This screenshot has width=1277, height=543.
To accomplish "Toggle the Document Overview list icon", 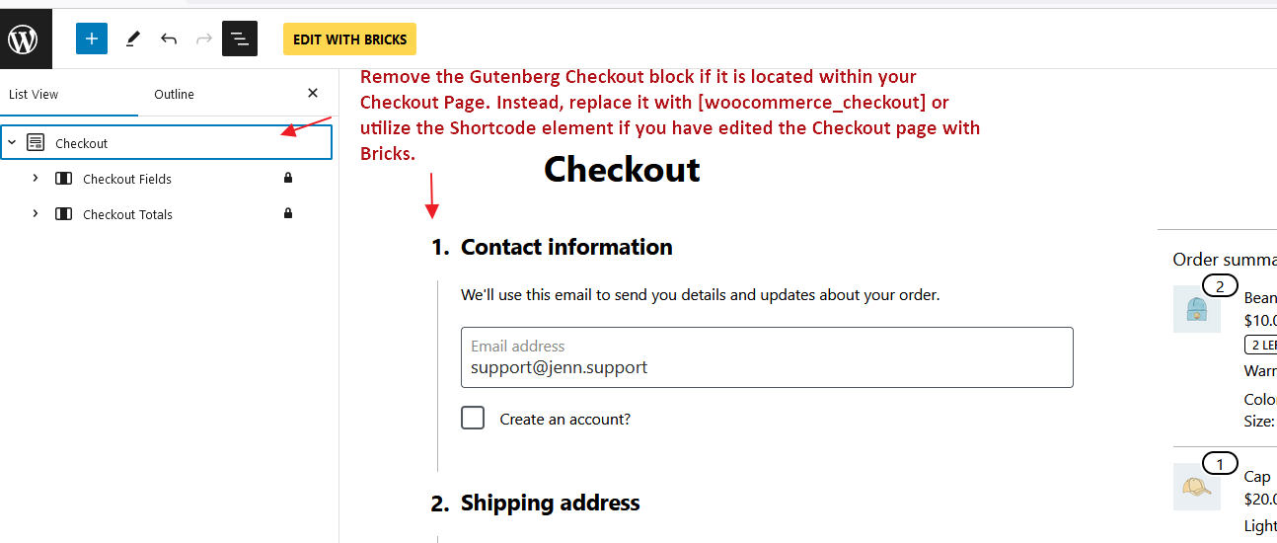I will point(240,39).
